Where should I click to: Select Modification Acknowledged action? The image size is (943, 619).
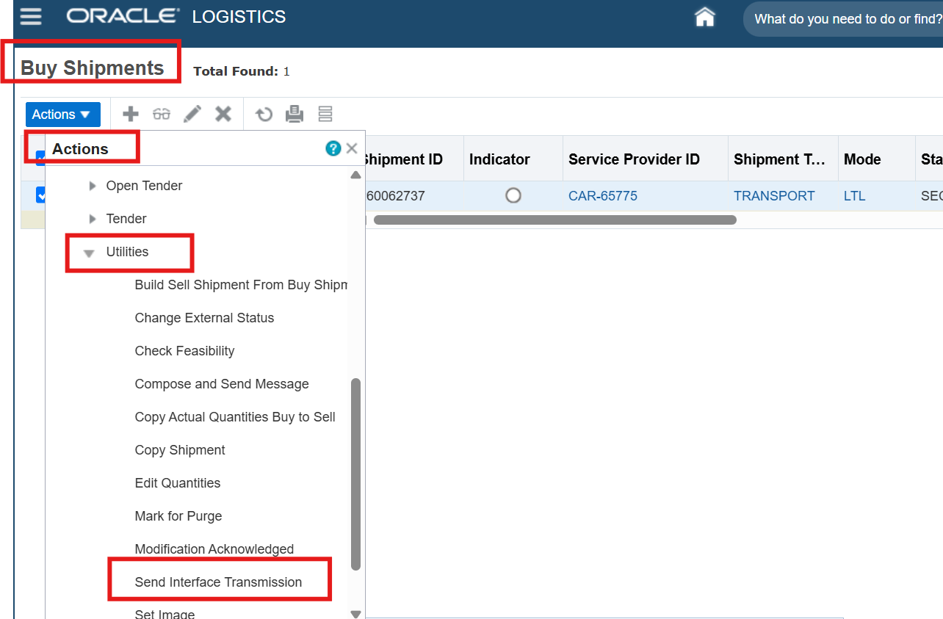(x=214, y=549)
